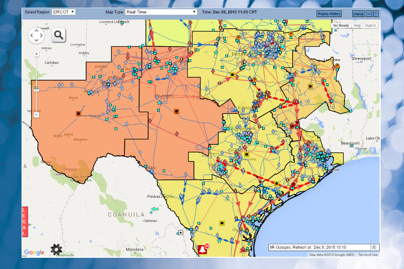
Task: Click the cyan star beside the alarm bell
Action: pos(219,241)
